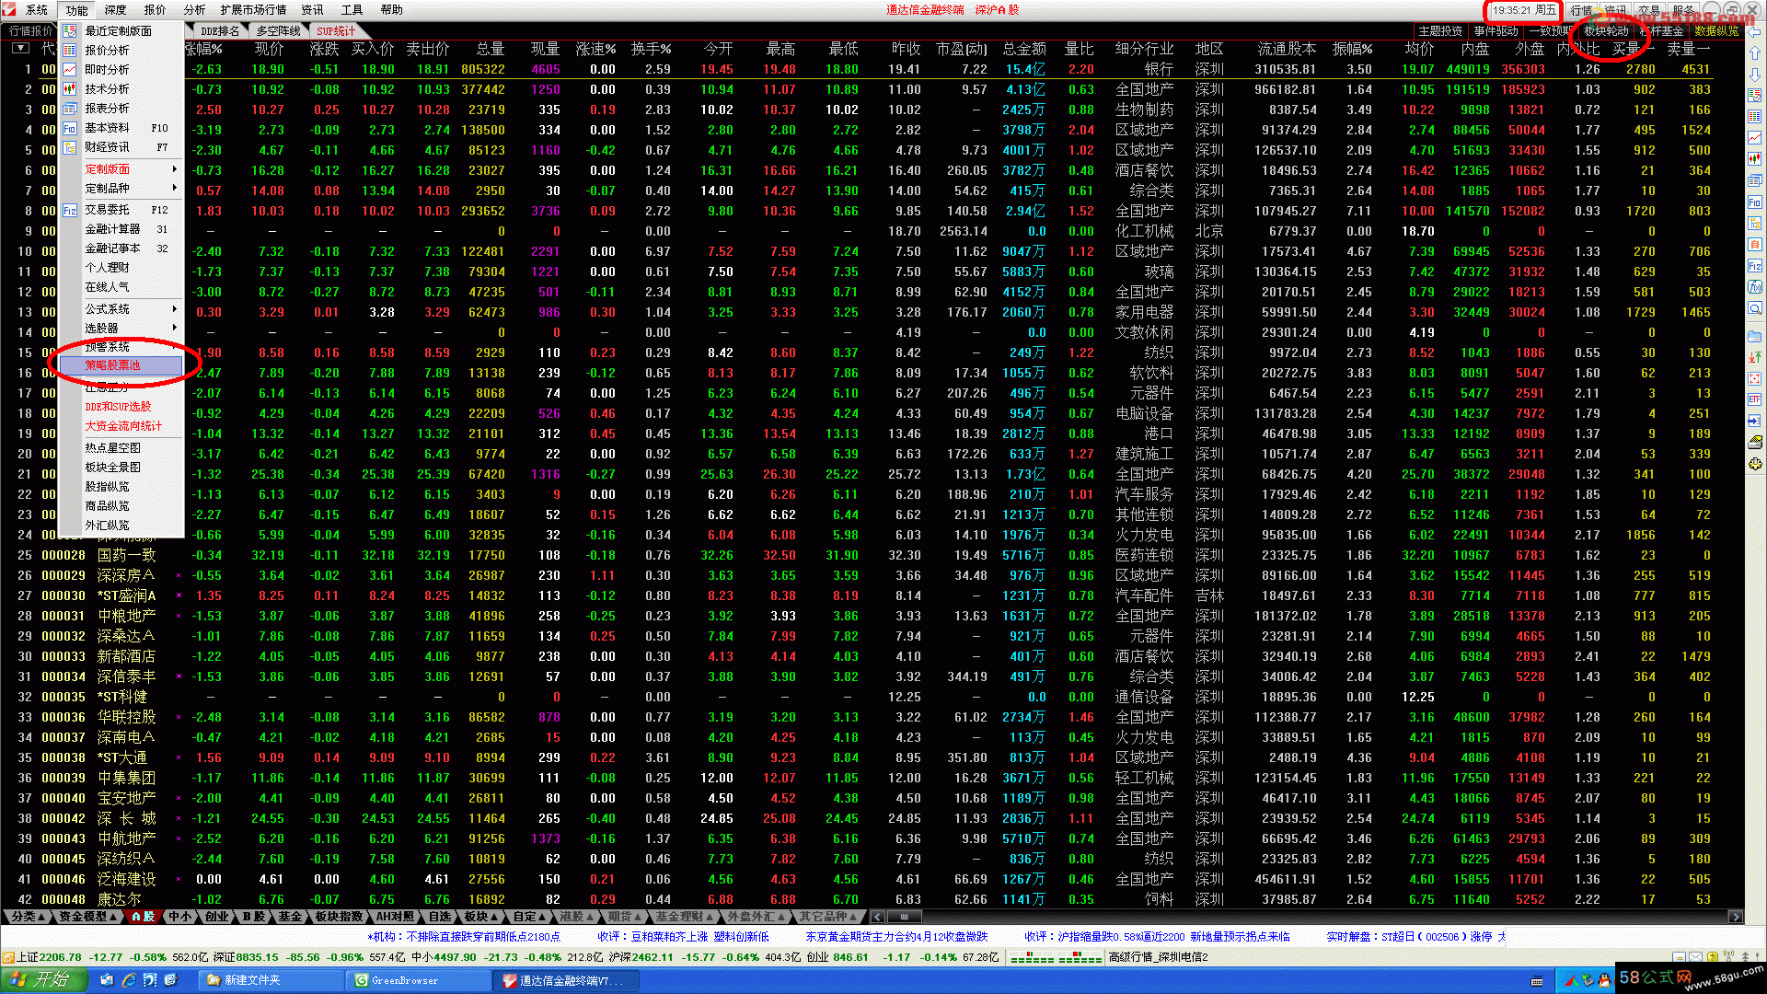Screen dimensions: 1767x994
Task: Select 策略股票池 menu entry
Action: 121,365
